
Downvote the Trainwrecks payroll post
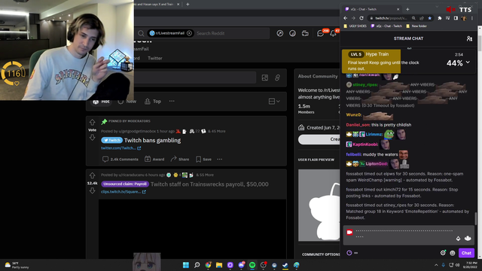tap(92, 190)
